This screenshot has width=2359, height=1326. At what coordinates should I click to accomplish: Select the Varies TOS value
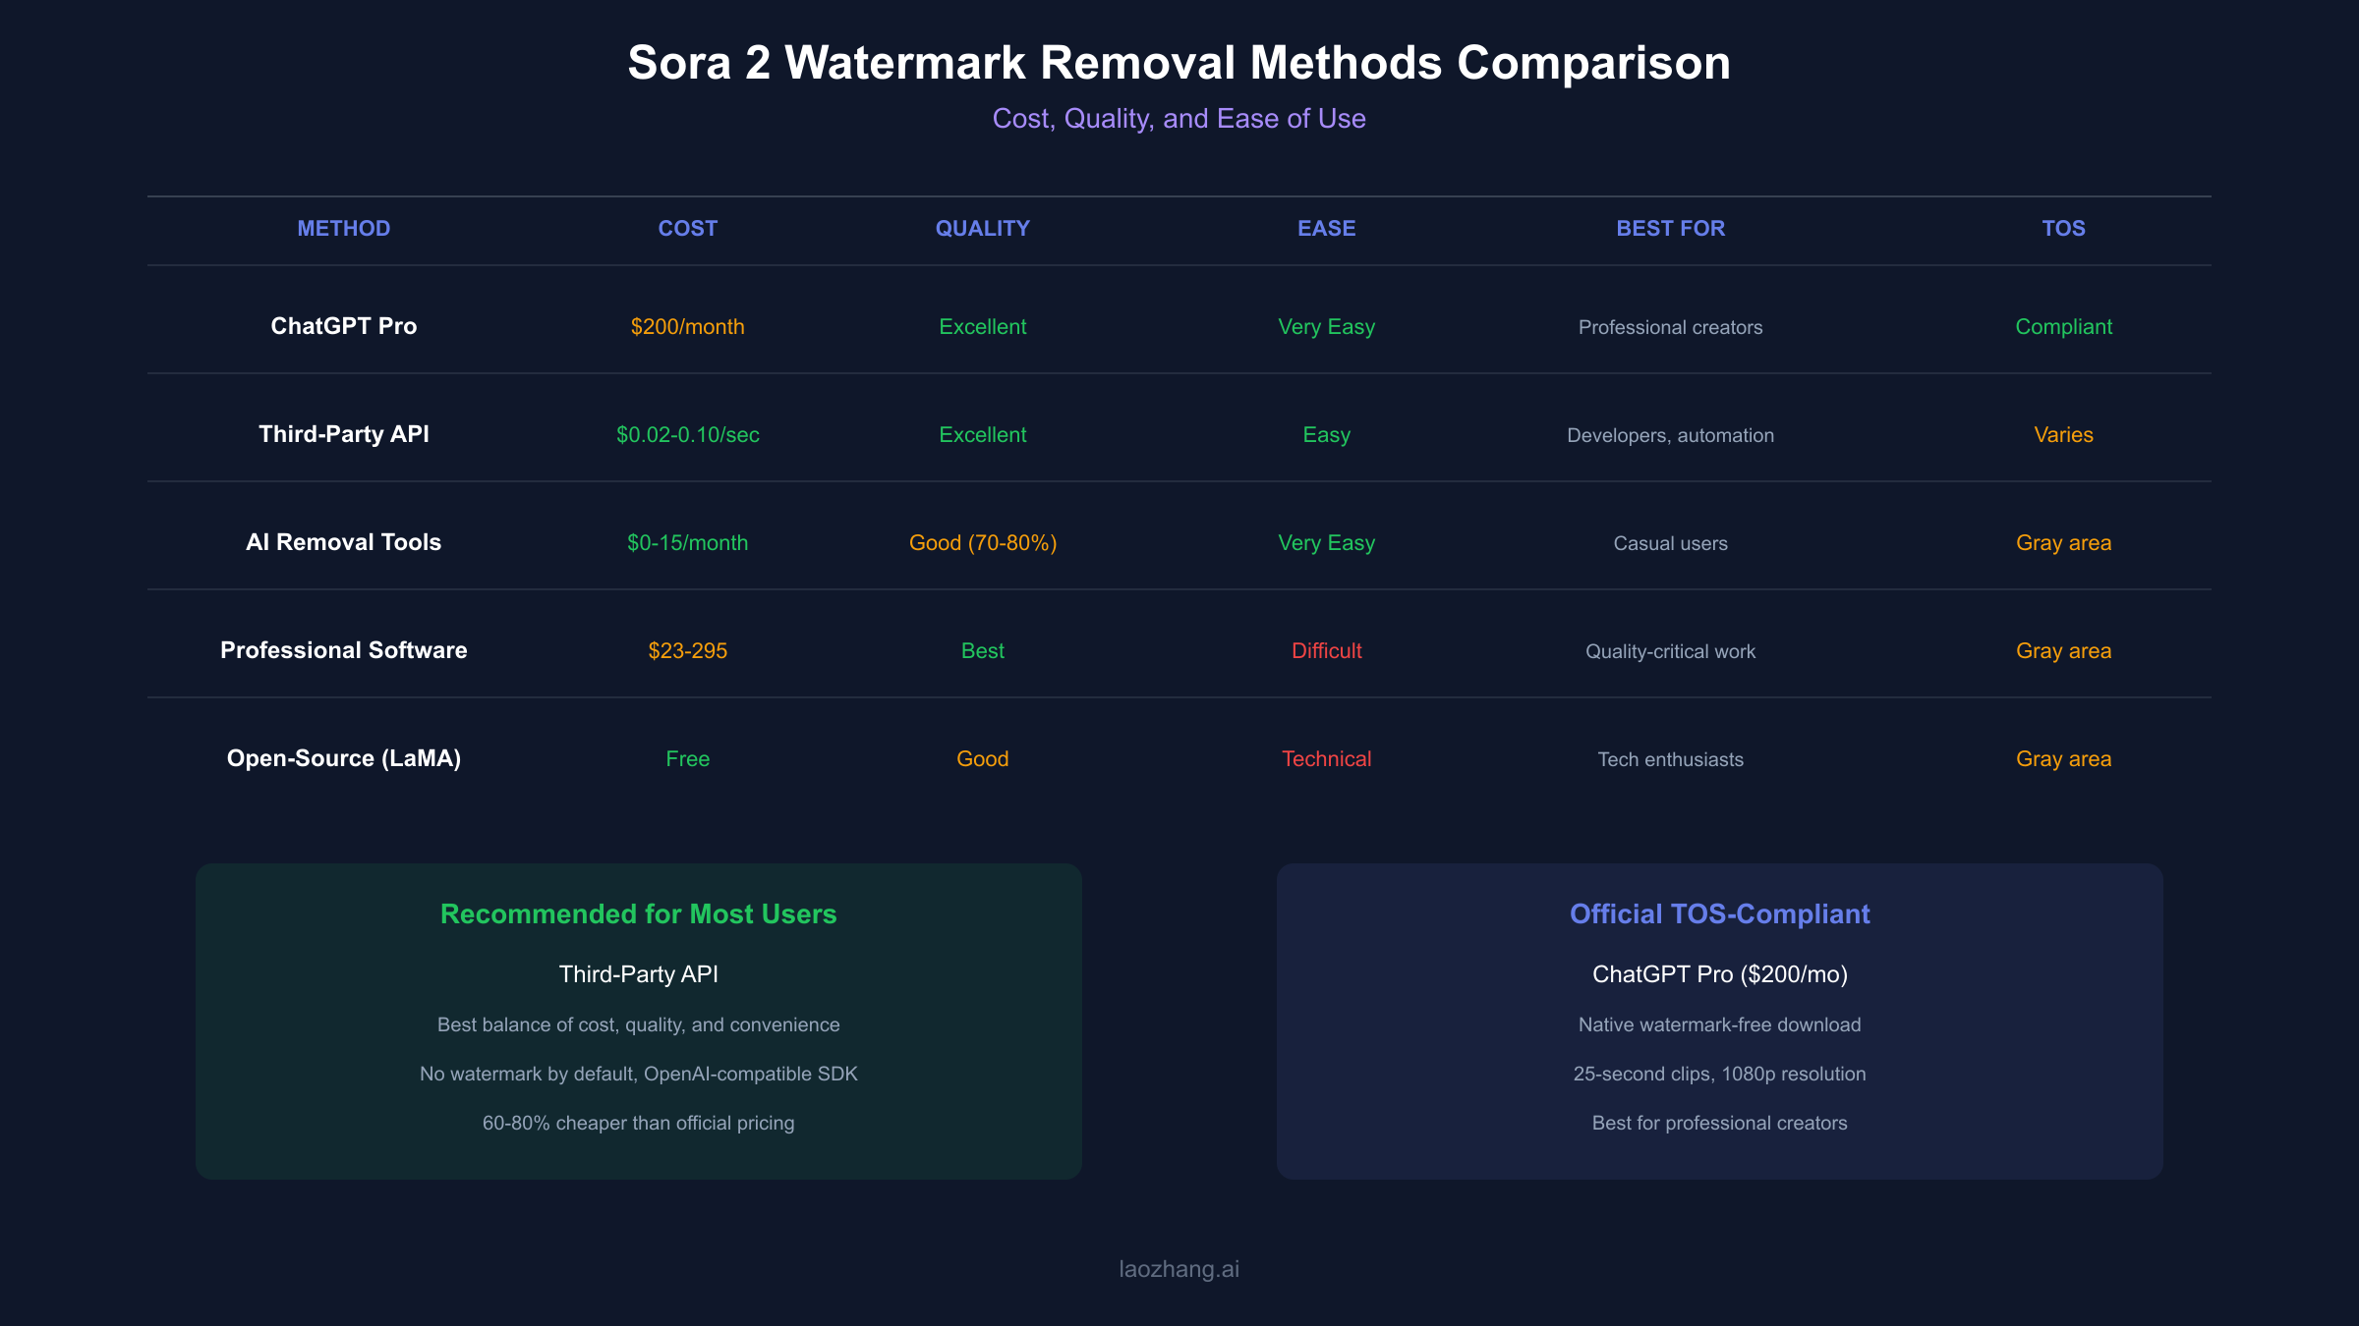coord(2063,435)
